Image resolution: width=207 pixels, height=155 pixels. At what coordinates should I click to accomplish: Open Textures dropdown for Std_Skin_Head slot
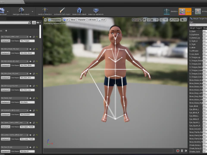pyautogui.click(x=6, y=53)
